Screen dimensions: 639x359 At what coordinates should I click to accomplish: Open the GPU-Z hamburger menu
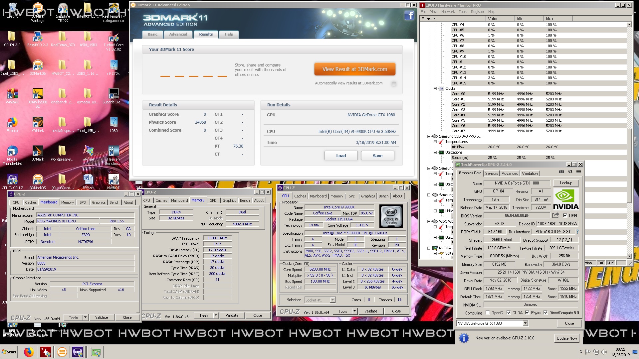tap(579, 172)
